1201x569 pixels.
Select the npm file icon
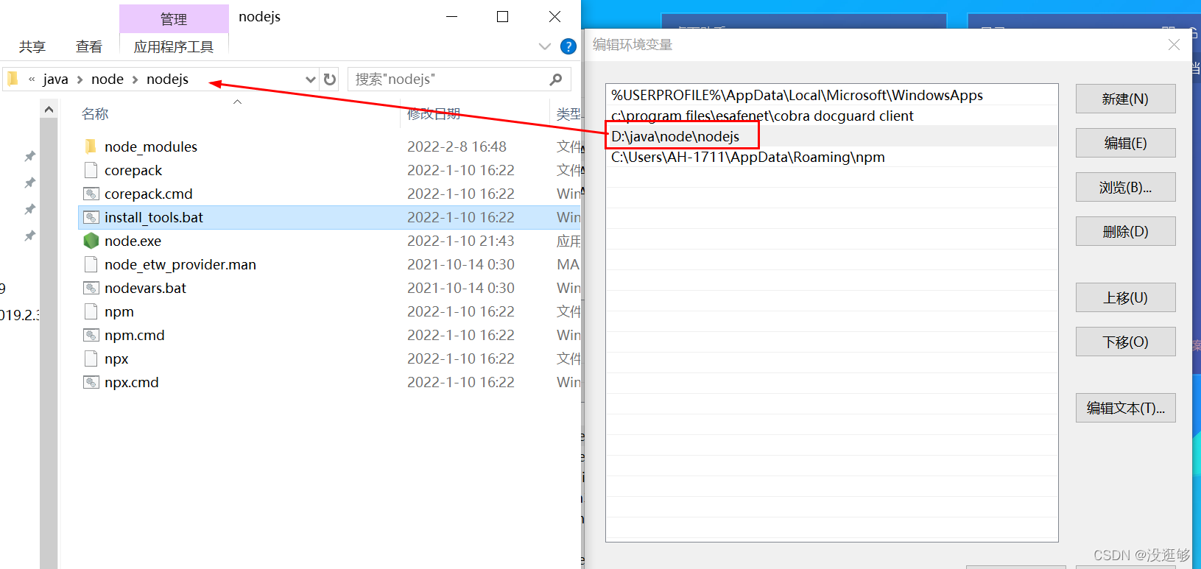[91, 311]
